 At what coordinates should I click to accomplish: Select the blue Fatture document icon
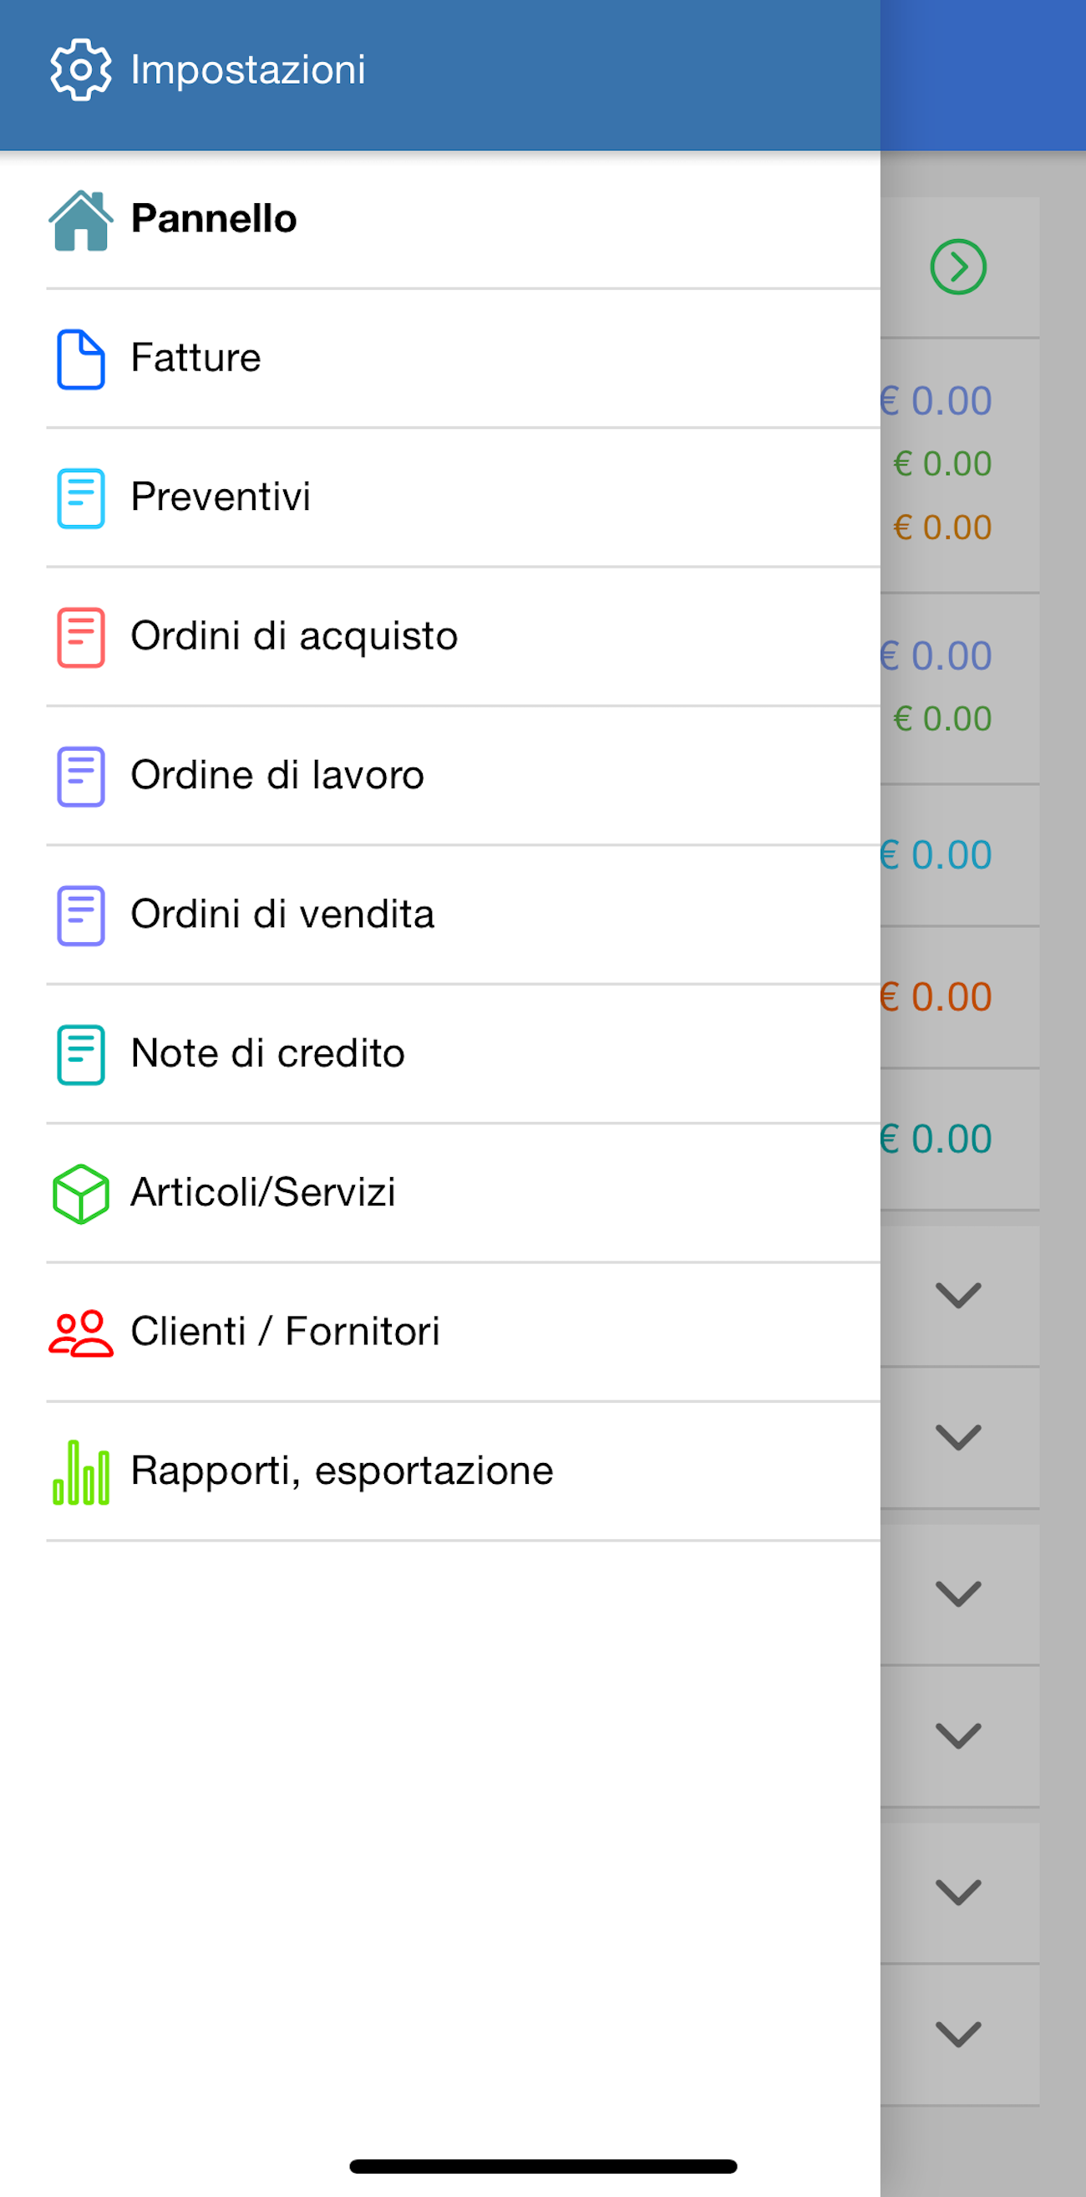[80, 359]
